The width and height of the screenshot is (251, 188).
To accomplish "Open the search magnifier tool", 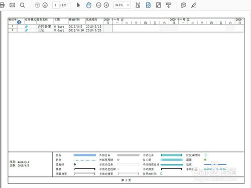I will tap(22, 5).
